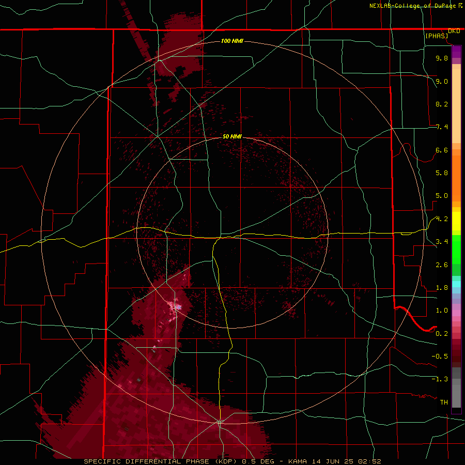
Task: Click the blue-white high KDP storm core
Action: pos(178,307)
